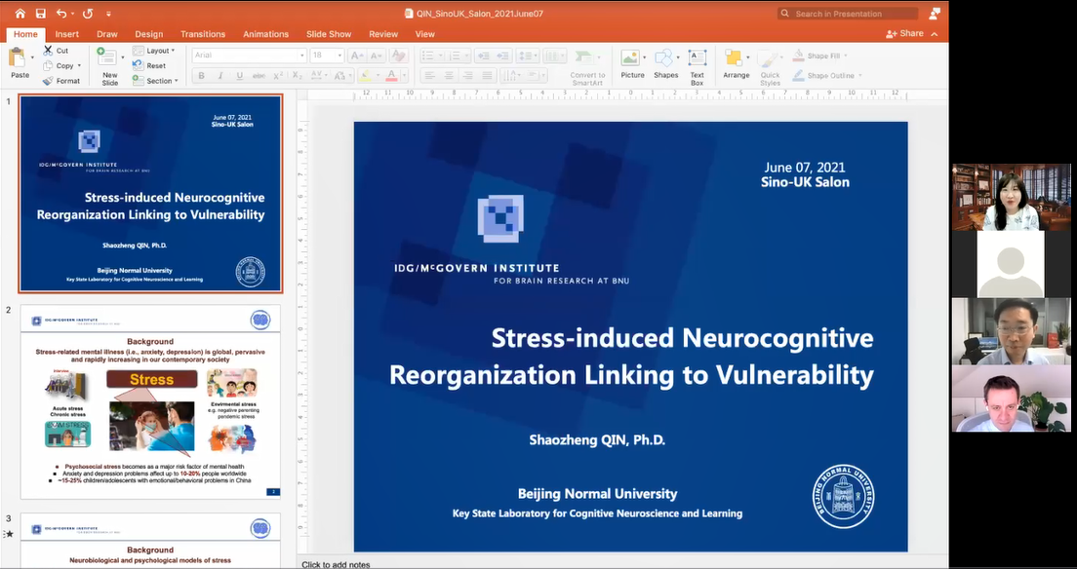Click the Home icon in title bar
The width and height of the screenshot is (1077, 569).
pyautogui.click(x=20, y=14)
